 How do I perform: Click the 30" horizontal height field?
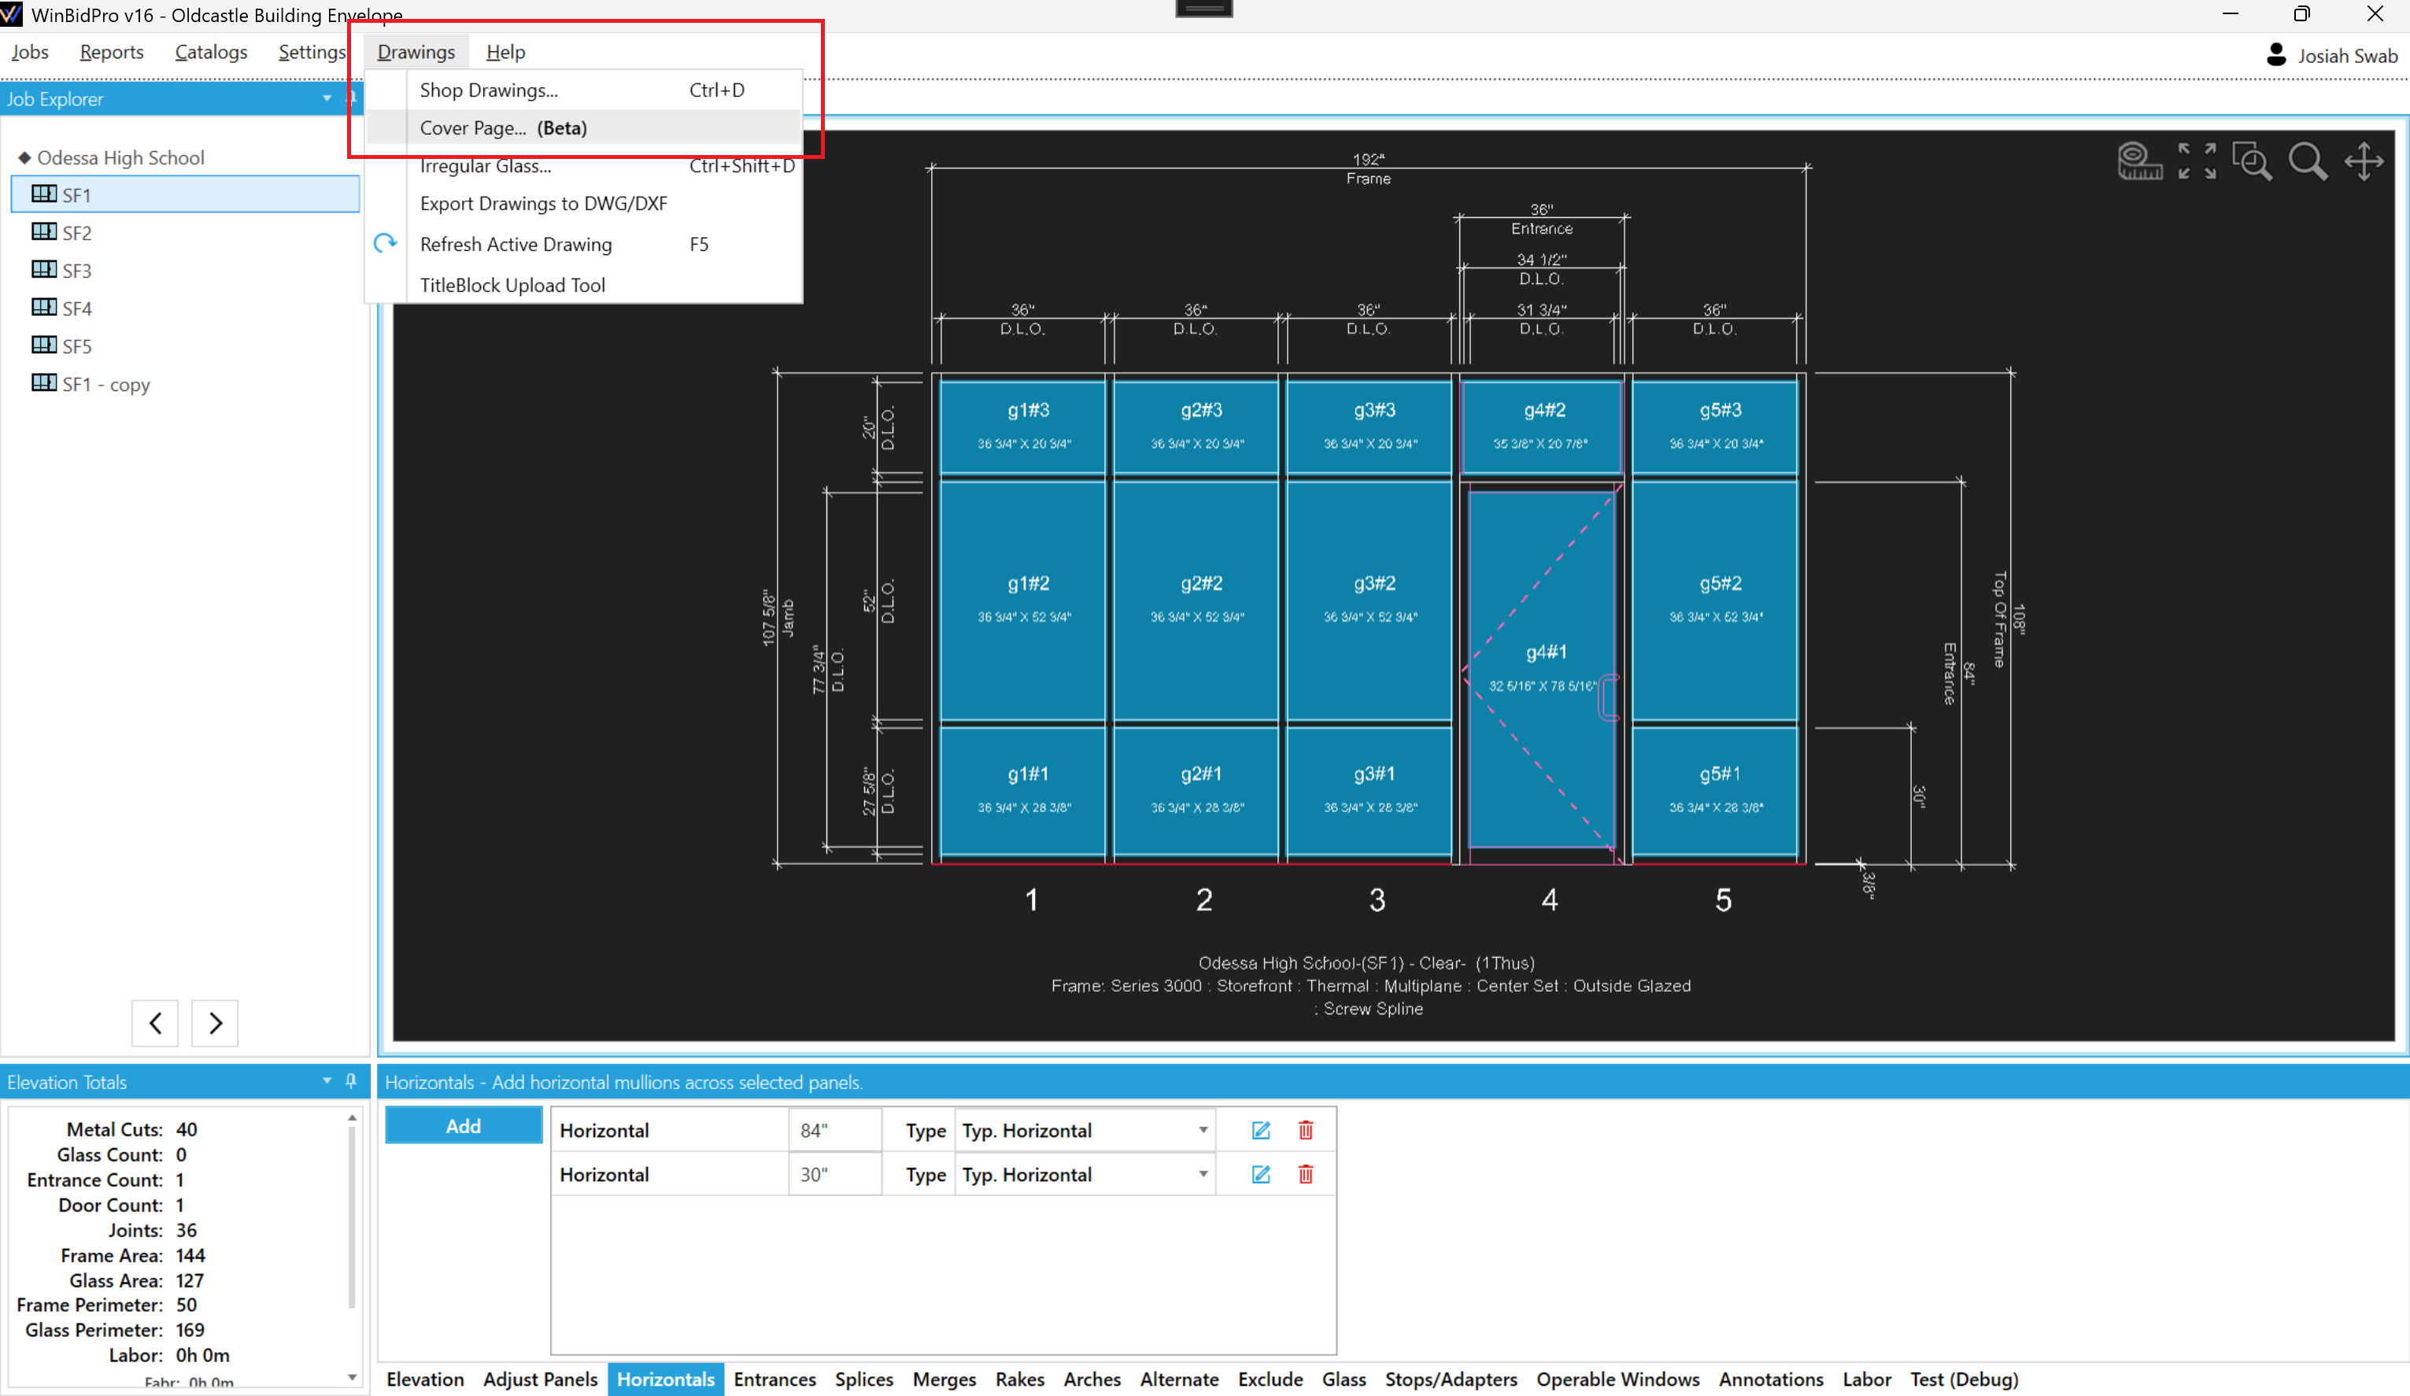[x=834, y=1174]
